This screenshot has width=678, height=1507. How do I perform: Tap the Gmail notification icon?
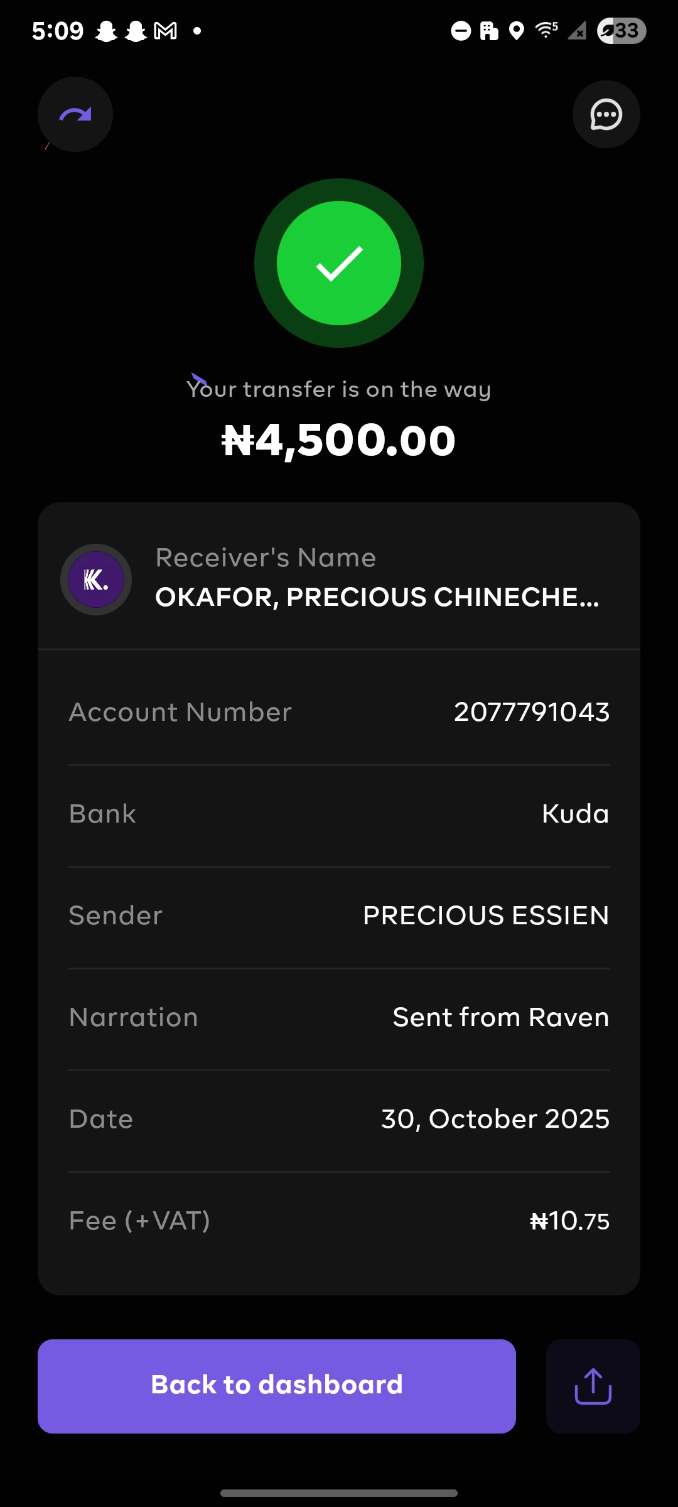166,31
